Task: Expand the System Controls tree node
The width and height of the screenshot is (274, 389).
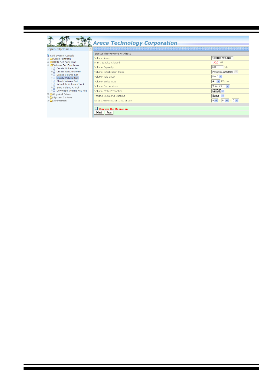Action: coord(48,97)
